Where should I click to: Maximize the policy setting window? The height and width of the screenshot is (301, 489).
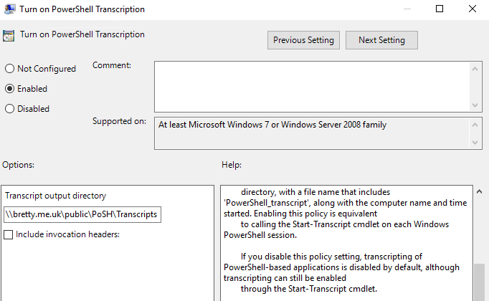point(440,9)
